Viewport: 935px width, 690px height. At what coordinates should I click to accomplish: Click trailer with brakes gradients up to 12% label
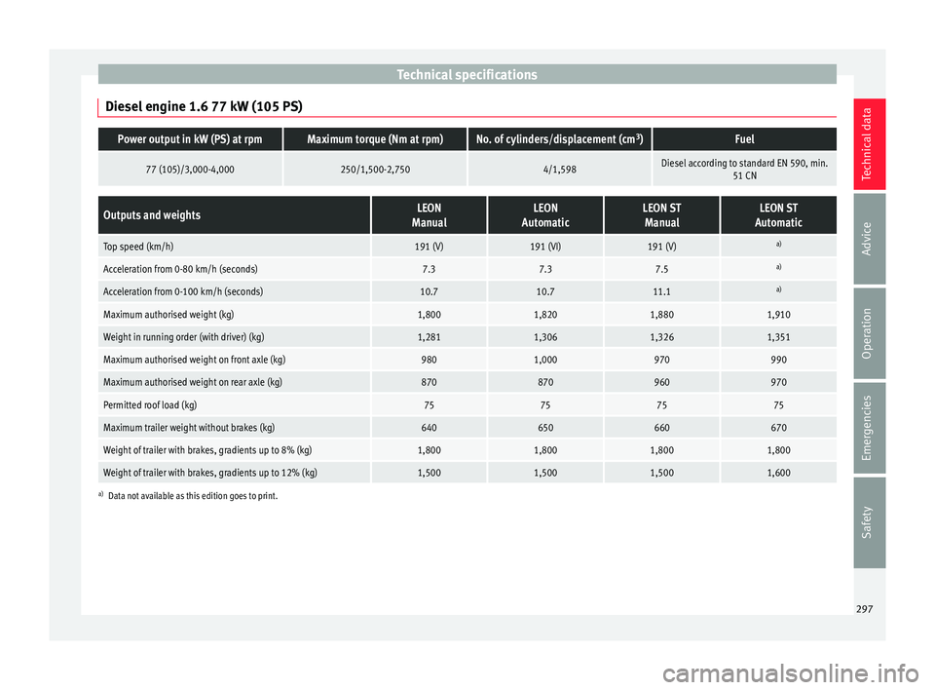coord(210,474)
